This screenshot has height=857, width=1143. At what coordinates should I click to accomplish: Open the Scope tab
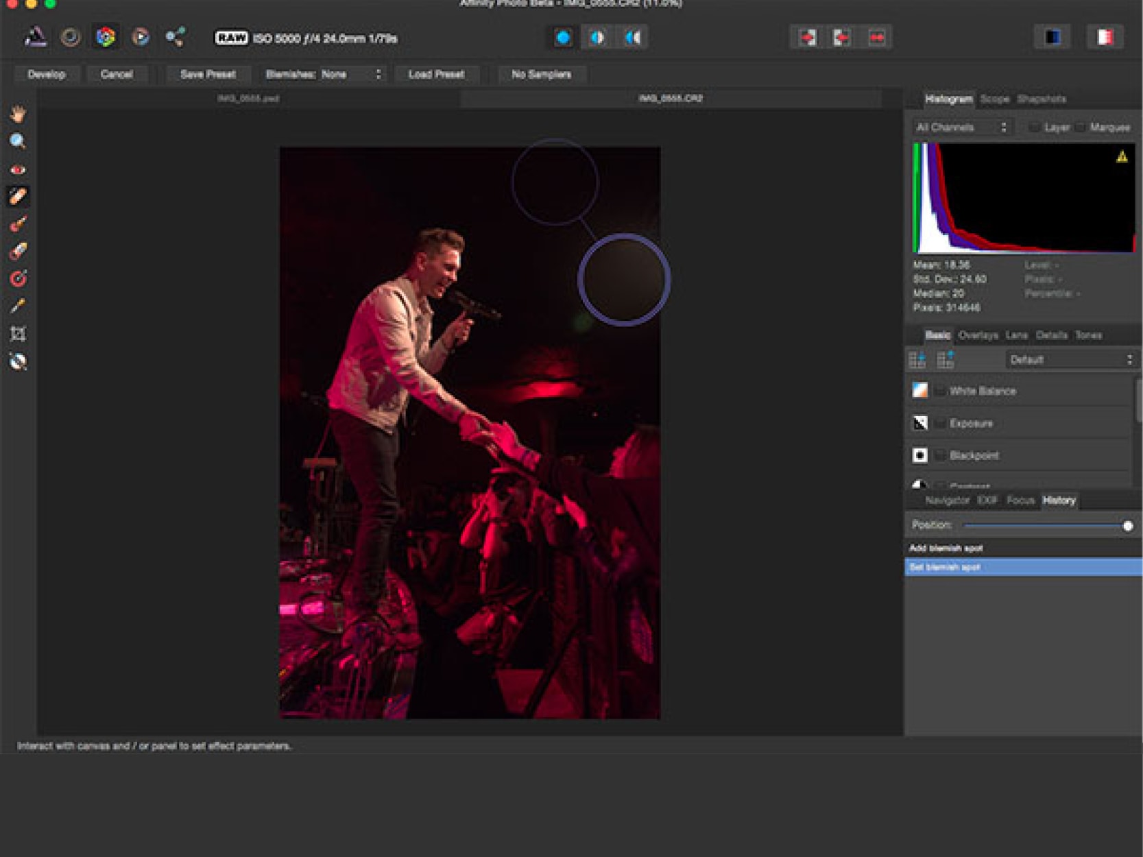point(994,99)
